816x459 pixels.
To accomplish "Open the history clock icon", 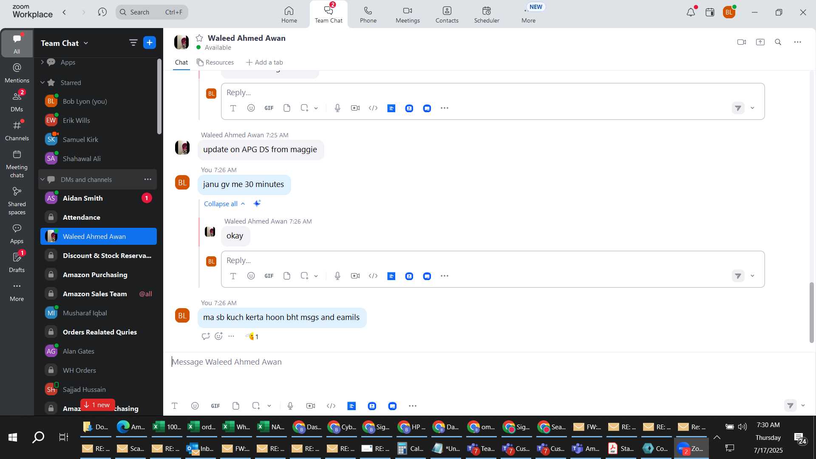I will tap(102, 12).
